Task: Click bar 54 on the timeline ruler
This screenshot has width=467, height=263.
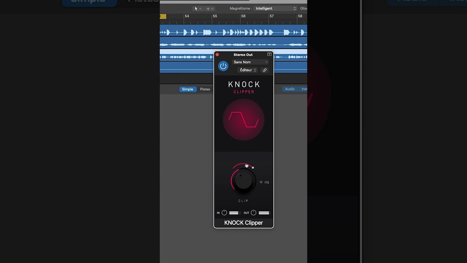Action: coord(187,16)
